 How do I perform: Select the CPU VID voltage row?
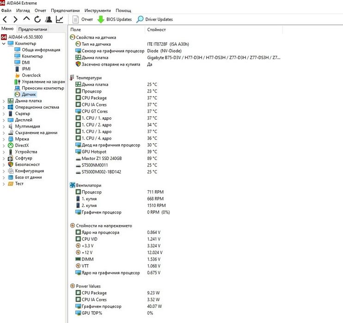click(x=175, y=239)
